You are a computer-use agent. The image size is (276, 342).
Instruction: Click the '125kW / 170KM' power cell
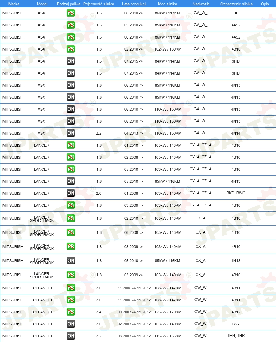pyautogui.click(x=168, y=312)
